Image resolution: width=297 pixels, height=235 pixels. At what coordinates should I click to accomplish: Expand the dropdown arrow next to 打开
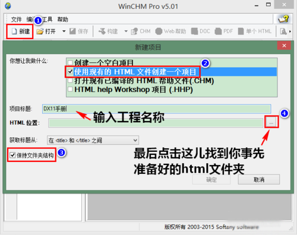click(x=64, y=31)
